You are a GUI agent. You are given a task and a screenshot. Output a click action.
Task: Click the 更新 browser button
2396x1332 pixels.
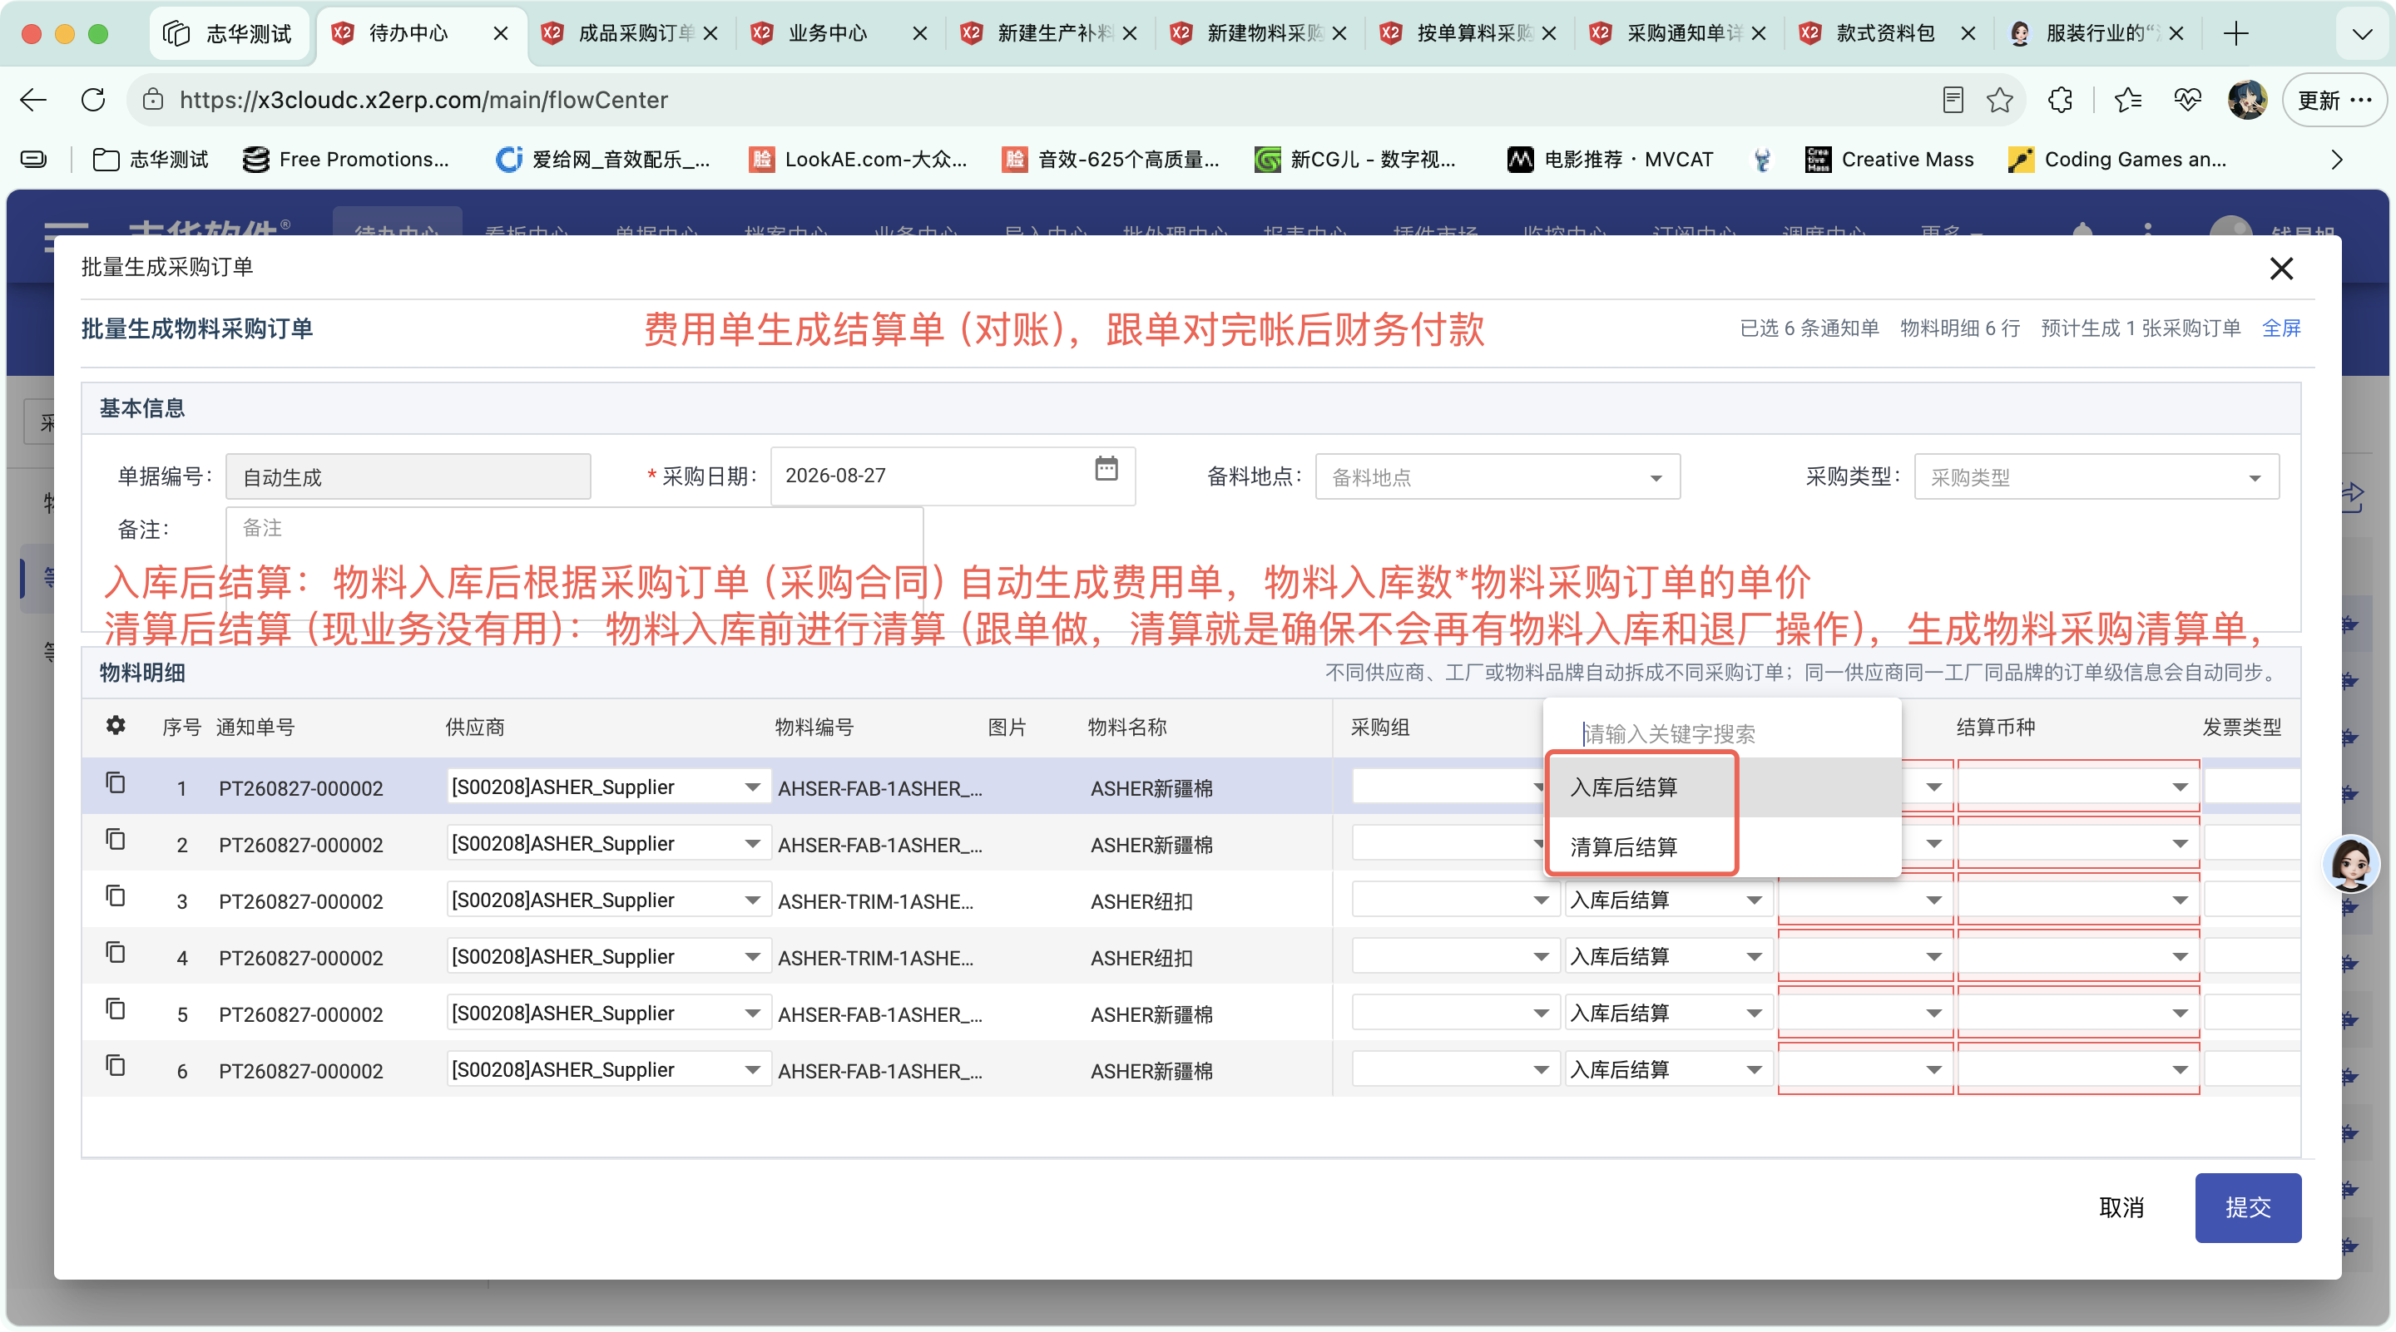pyautogui.click(x=2333, y=100)
